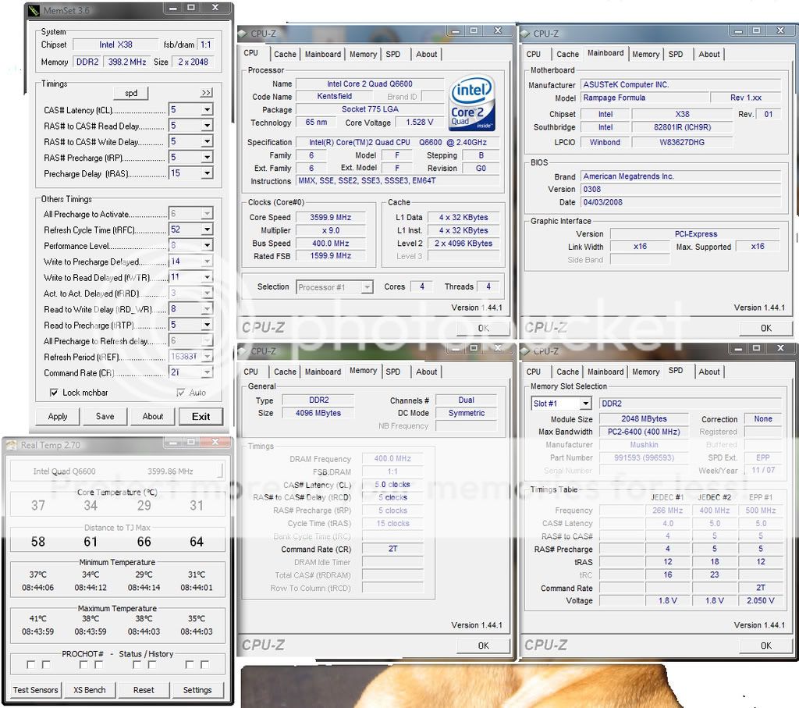The image size is (799, 708).
Task: Toggle last PROCHOT# checkbox on the right
Action: pyautogui.click(x=204, y=664)
